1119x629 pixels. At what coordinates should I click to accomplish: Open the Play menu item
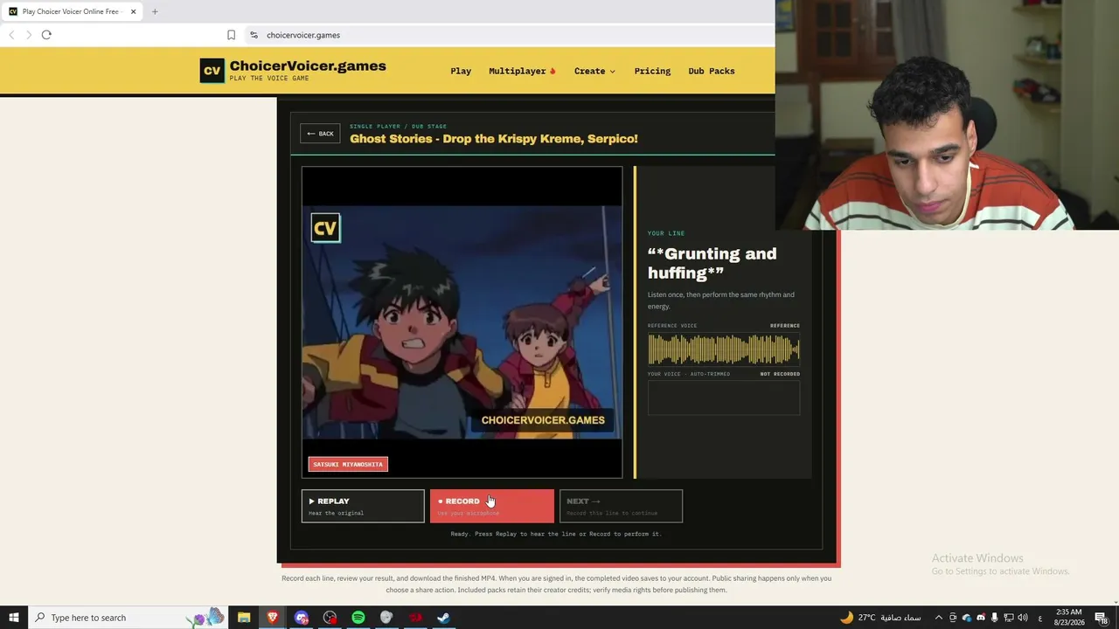tap(461, 71)
